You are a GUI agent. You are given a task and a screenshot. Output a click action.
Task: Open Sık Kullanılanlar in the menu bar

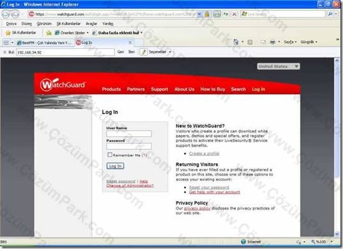68,24
